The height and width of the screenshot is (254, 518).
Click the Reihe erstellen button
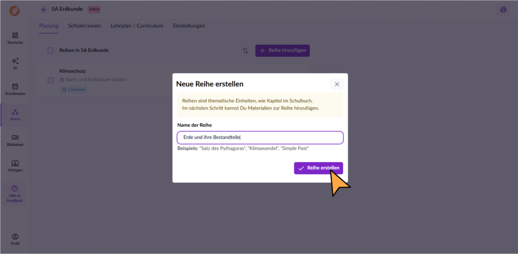tap(318, 168)
